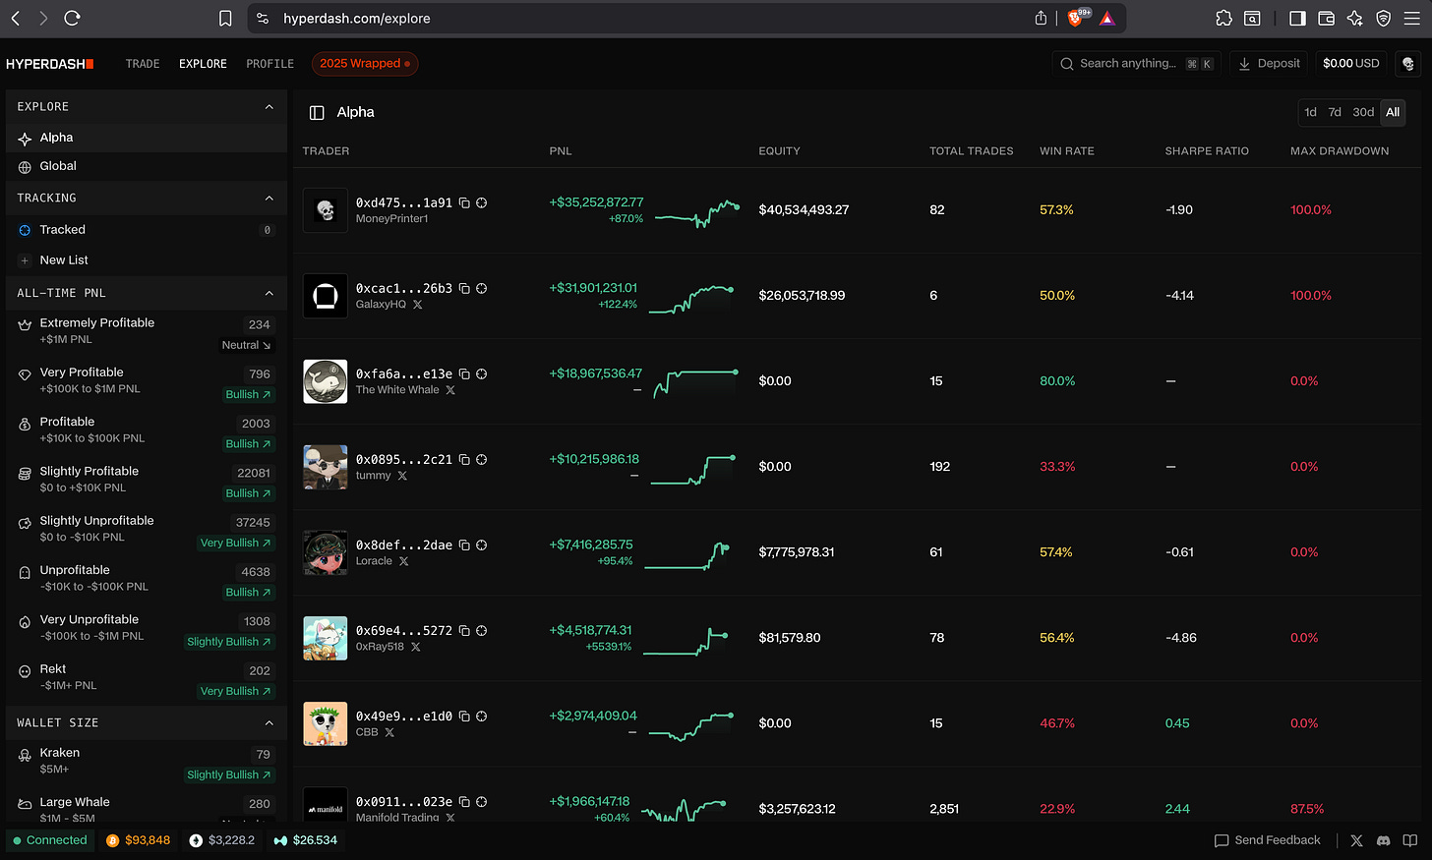This screenshot has height=860, width=1432.
Task: Open browser extensions puzzle icon
Action: (1223, 18)
